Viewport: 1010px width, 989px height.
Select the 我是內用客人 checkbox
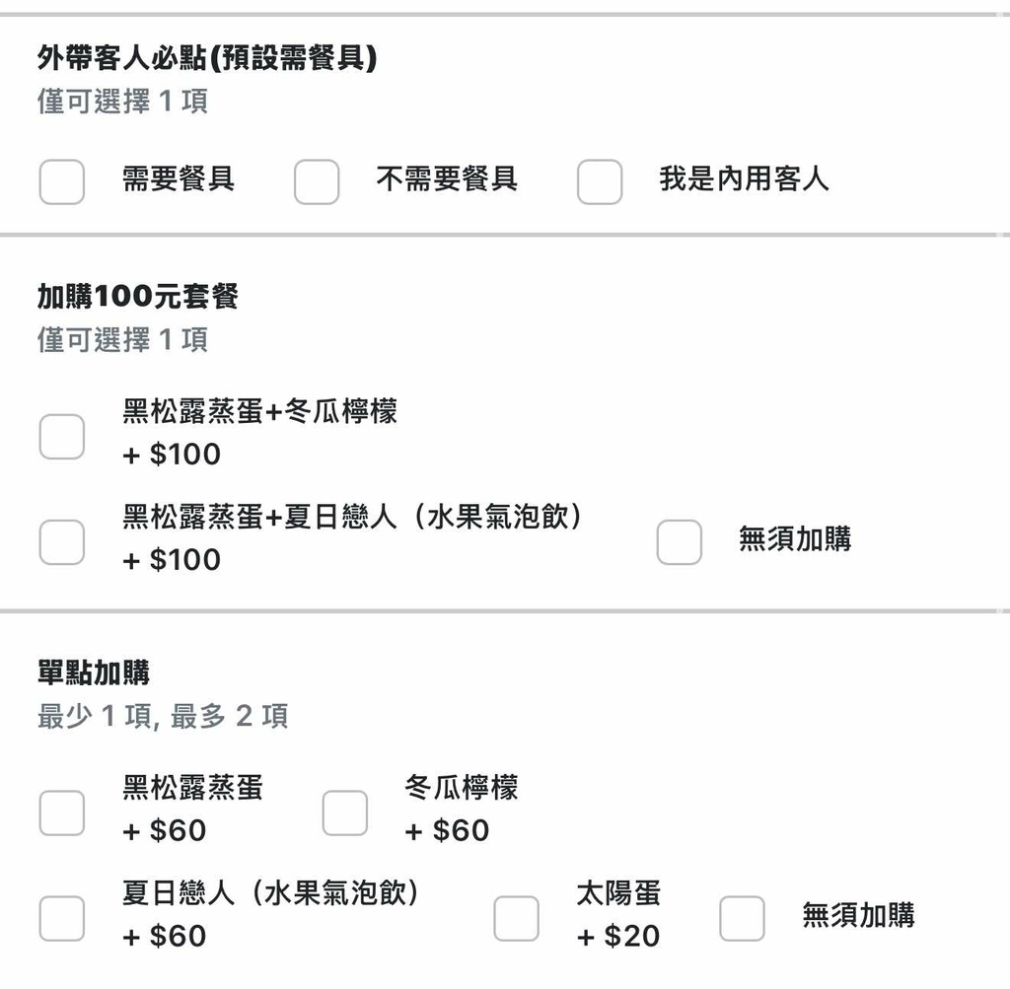pos(600,181)
